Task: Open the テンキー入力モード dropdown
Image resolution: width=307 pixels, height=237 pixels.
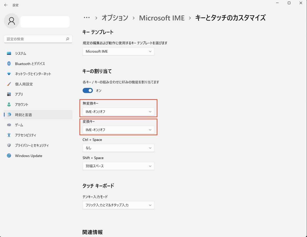Action: pos(118,205)
